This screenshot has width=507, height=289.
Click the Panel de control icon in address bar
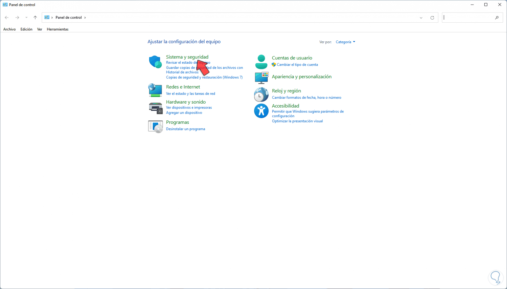click(x=47, y=17)
